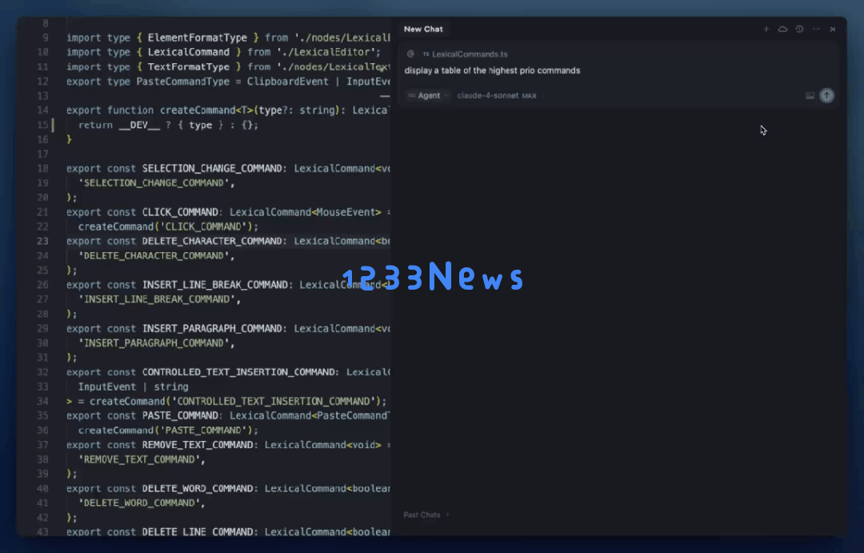Click INSERT_PARAGRAPH_COMMAND constant on line 29
The height and width of the screenshot is (553, 864).
[212, 328]
